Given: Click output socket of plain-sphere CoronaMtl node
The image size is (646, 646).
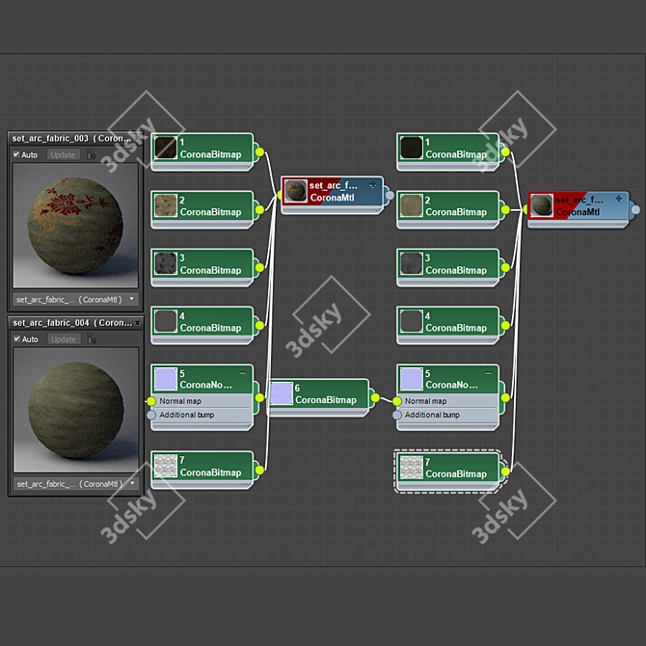Looking at the screenshot, I should pos(635,209).
